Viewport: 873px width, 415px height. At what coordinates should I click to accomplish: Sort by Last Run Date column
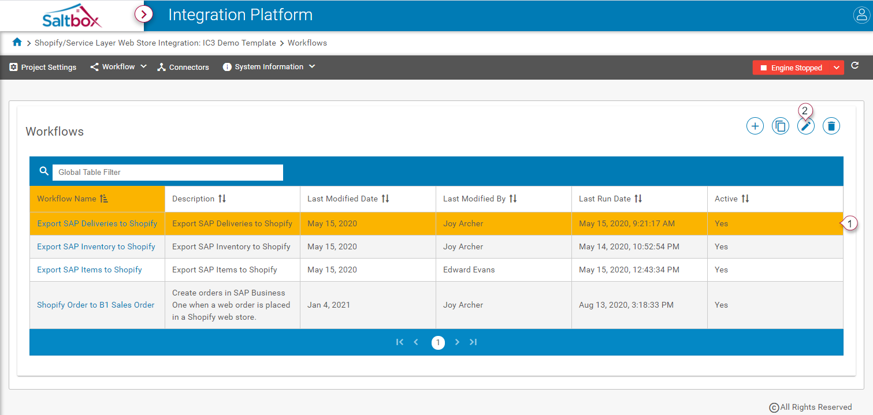point(640,199)
